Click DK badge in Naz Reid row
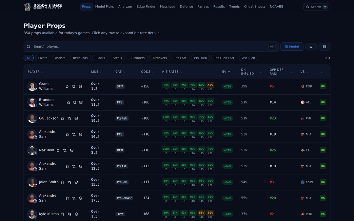 tap(323, 150)
